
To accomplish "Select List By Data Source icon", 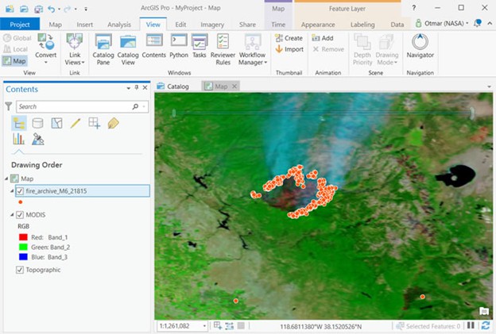I will click(37, 123).
